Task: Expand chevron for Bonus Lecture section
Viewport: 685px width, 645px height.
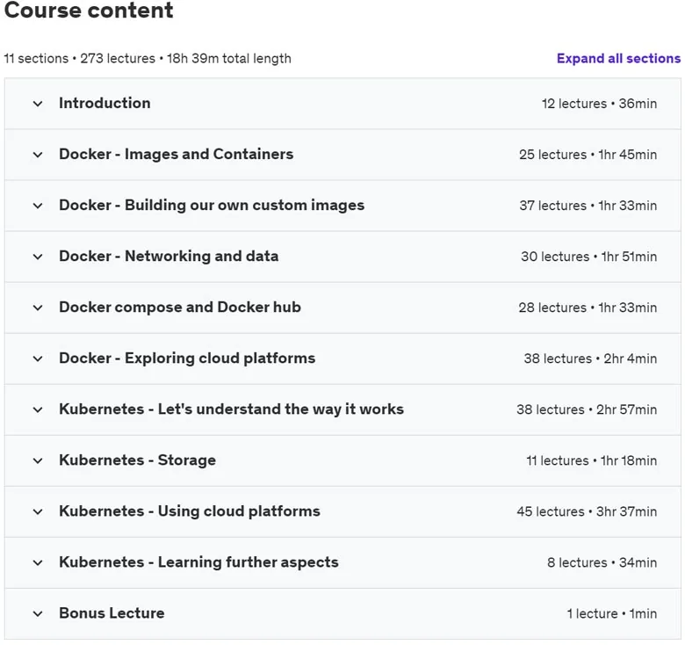Action: click(38, 614)
